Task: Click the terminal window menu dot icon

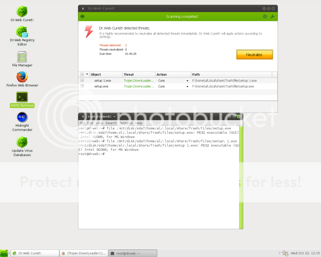Action: tap(83, 116)
